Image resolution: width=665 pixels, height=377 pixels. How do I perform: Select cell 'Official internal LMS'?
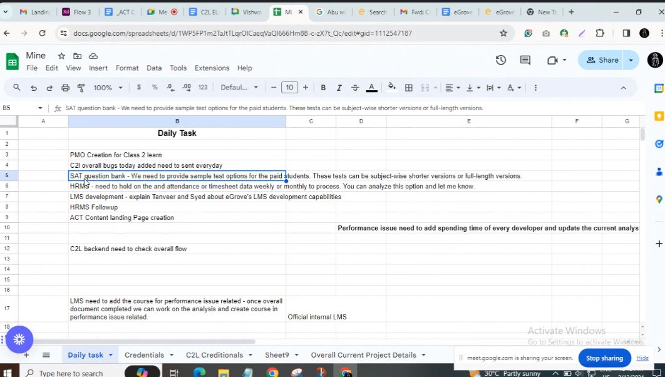pyautogui.click(x=311, y=309)
